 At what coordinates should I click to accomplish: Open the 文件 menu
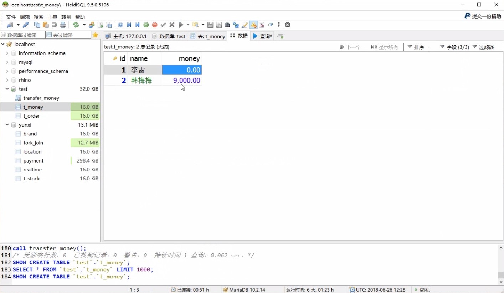[x=11, y=17]
